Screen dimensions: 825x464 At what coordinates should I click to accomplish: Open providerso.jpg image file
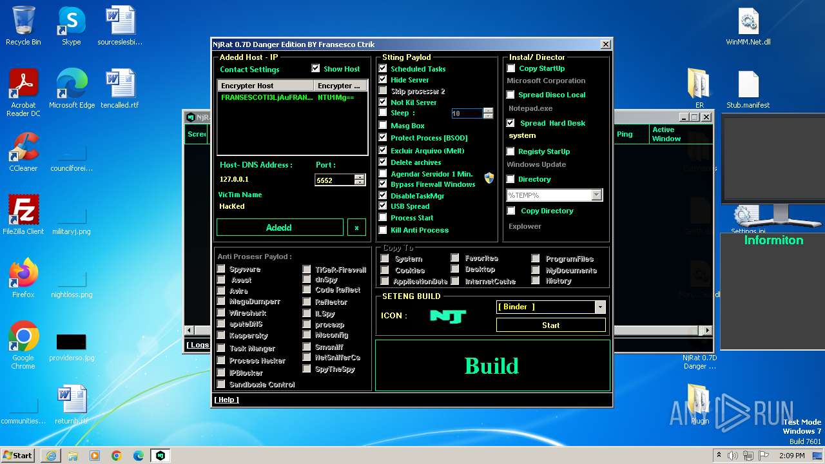tap(72, 347)
